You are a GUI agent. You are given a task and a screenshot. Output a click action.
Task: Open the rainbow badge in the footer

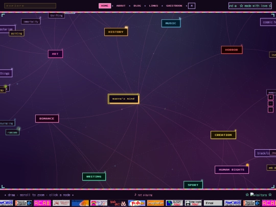99,203
